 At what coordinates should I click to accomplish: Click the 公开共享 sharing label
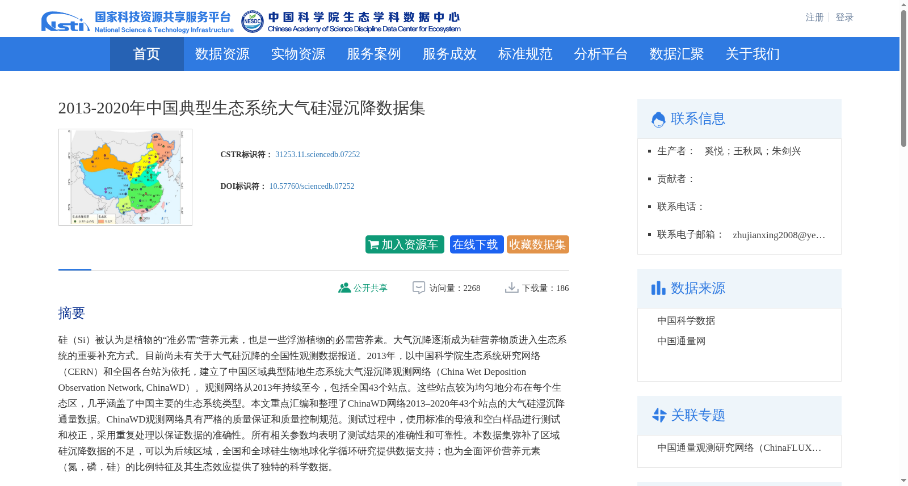tap(371, 288)
